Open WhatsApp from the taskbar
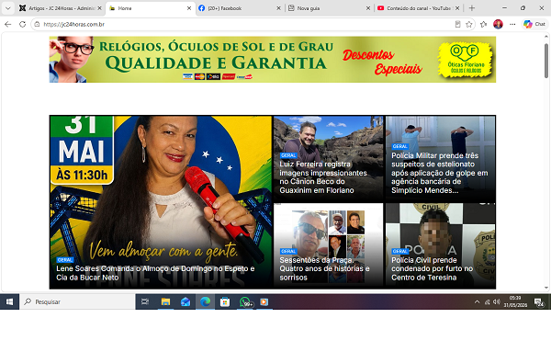 point(245,301)
